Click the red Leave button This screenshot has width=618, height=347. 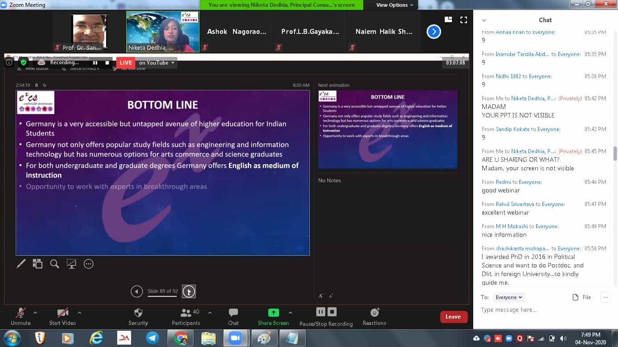coord(453,317)
